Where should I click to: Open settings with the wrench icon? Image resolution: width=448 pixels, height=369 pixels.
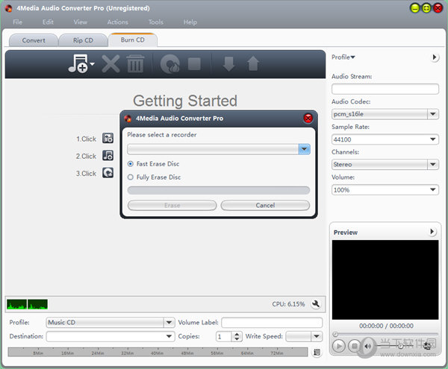pos(316,304)
